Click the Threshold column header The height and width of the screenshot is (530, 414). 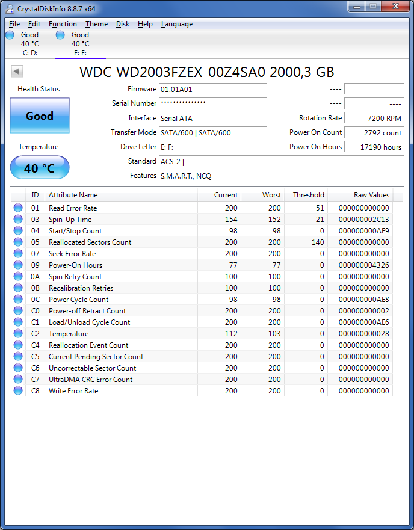point(306,195)
